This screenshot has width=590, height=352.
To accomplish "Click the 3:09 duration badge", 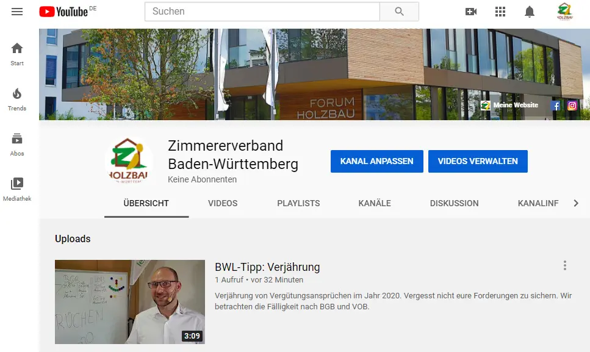I will [192, 336].
